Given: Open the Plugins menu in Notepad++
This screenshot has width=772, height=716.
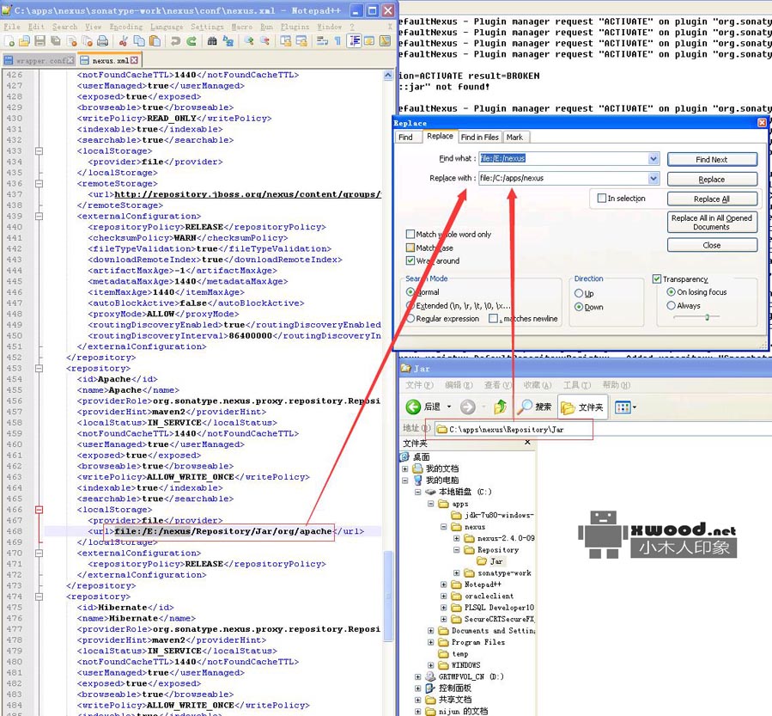Looking at the screenshot, I should [x=295, y=27].
